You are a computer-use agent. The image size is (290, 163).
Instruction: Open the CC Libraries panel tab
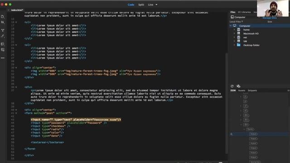click(x=244, y=12)
